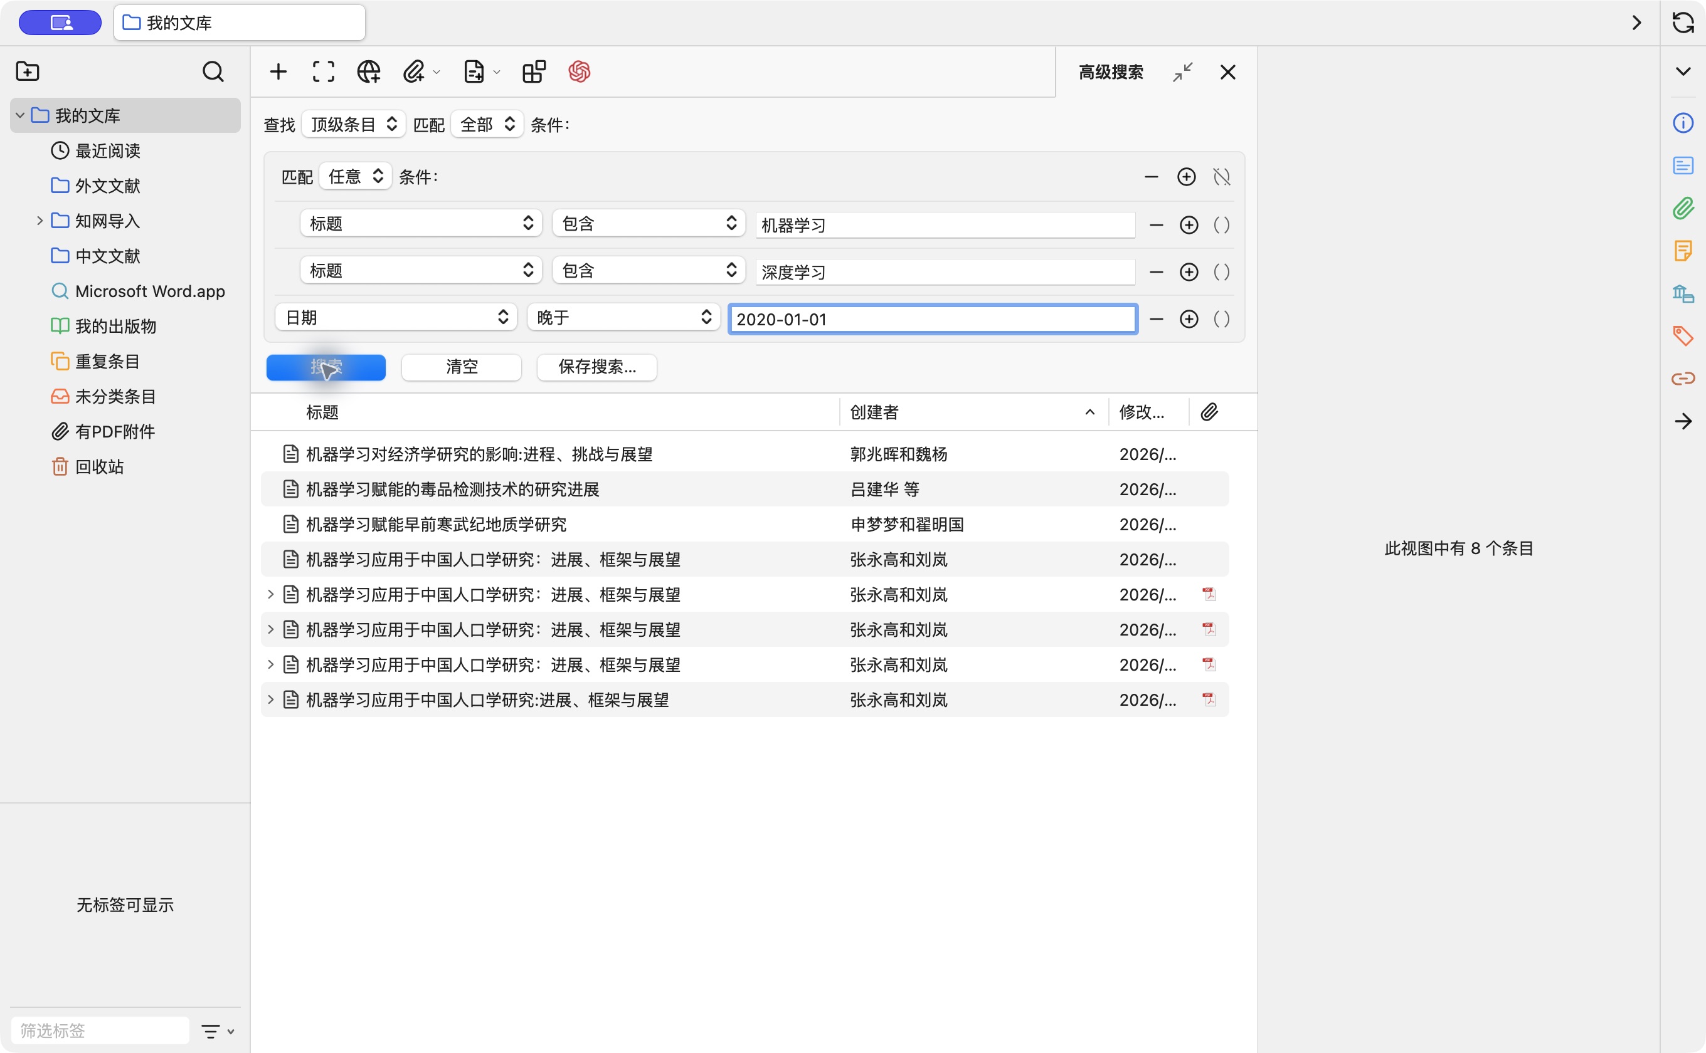Click the add-from-web globe icon
Viewport: 1706px width, 1053px height.
(x=369, y=71)
